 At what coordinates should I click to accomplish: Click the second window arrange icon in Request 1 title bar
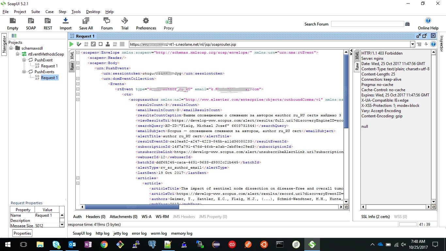pyautogui.click(x=425, y=36)
